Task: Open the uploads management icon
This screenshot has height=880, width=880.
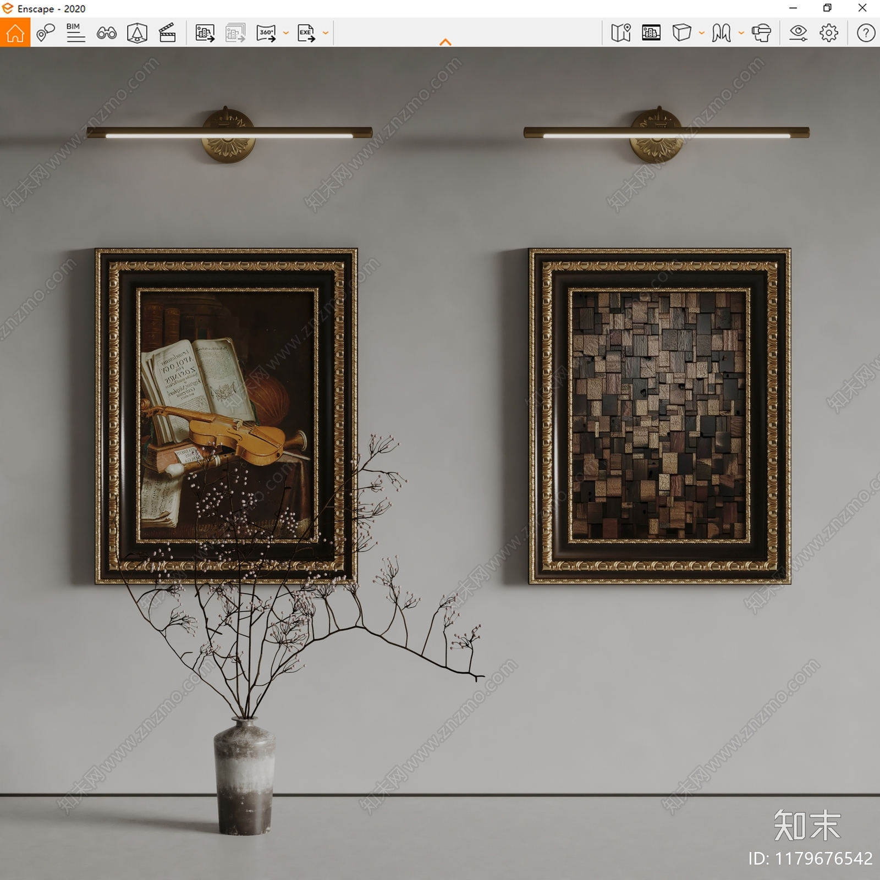Action: click(651, 33)
